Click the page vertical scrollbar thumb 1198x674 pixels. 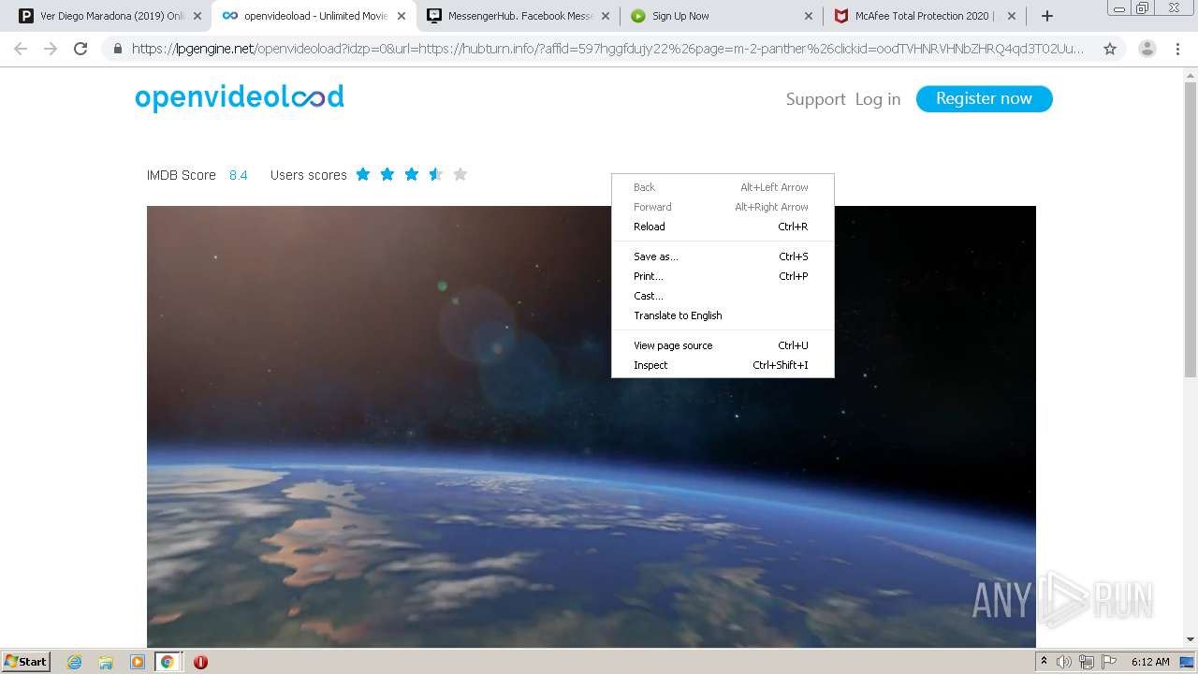coord(1191,229)
